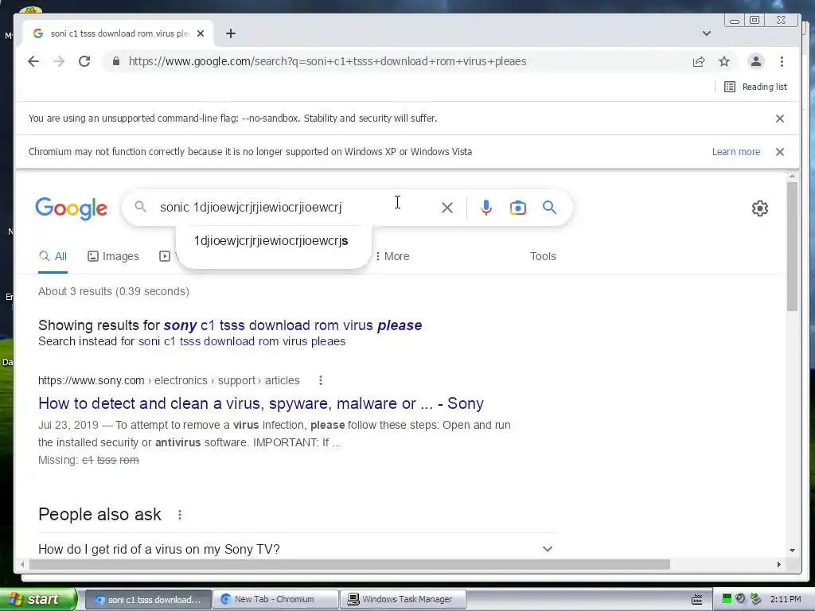Search by image with the camera icon
Viewport: 815px width, 611px height.
517,208
